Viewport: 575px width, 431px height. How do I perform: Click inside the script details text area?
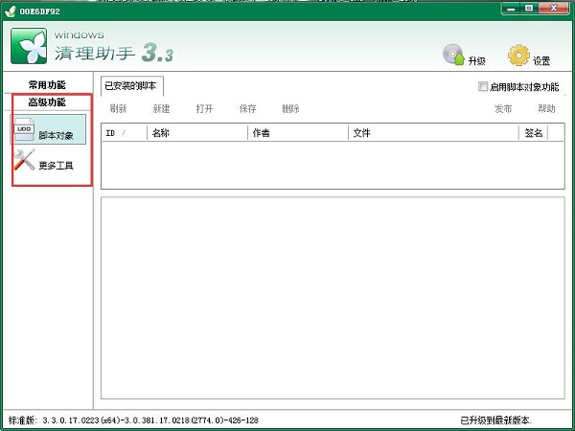tap(333, 298)
